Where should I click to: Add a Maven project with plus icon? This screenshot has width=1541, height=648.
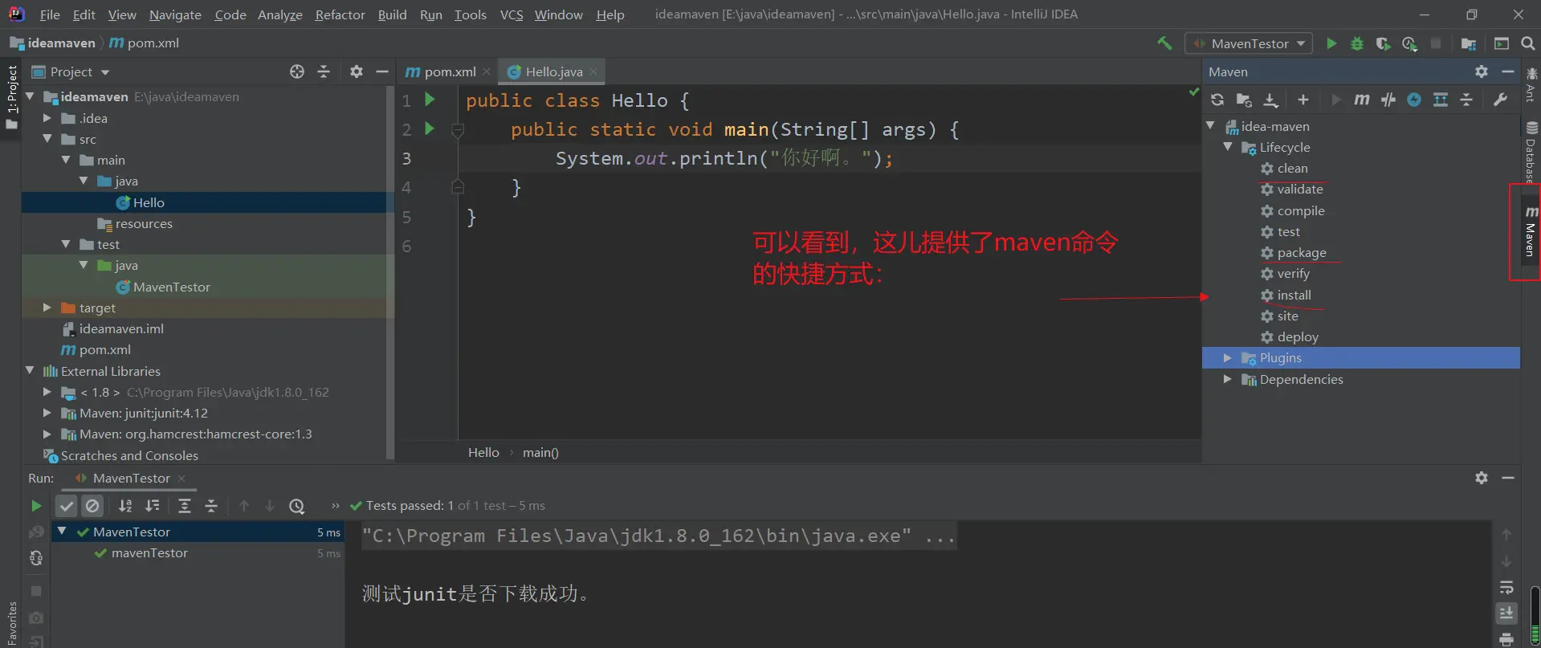pyautogui.click(x=1303, y=100)
